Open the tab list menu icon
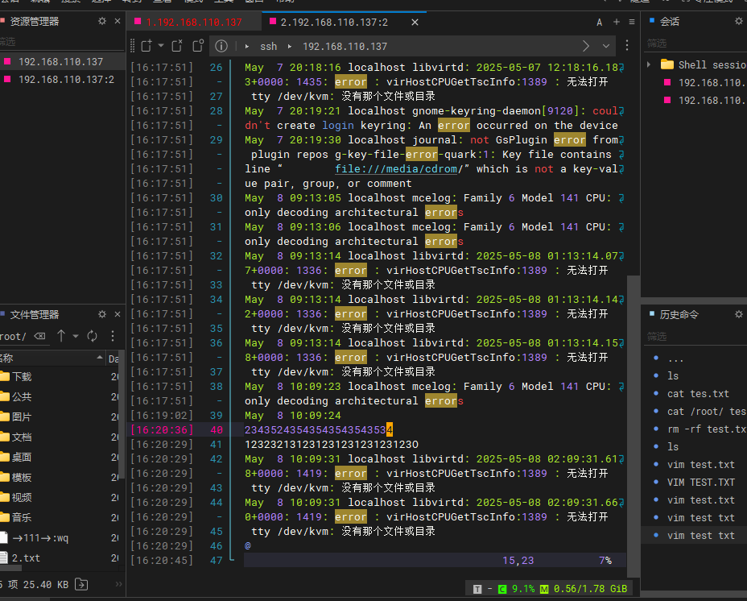 tap(632, 22)
